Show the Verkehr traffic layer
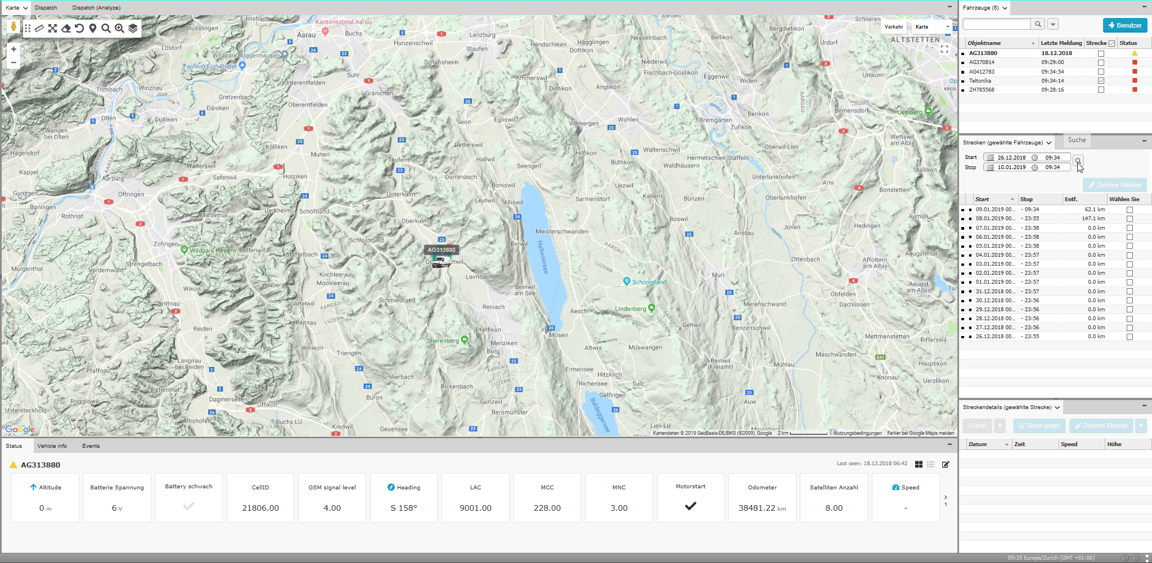 (894, 27)
